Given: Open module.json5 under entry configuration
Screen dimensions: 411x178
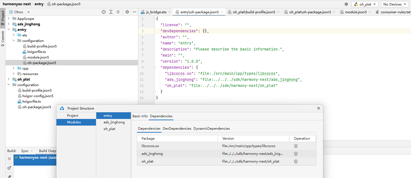Looking at the screenshot, I should tap(38, 57).
